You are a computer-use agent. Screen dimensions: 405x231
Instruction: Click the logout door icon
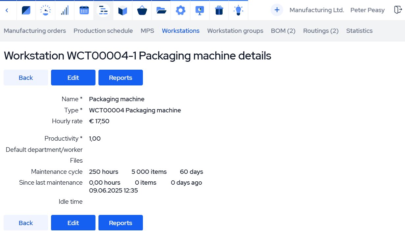(x=397, y=10)
